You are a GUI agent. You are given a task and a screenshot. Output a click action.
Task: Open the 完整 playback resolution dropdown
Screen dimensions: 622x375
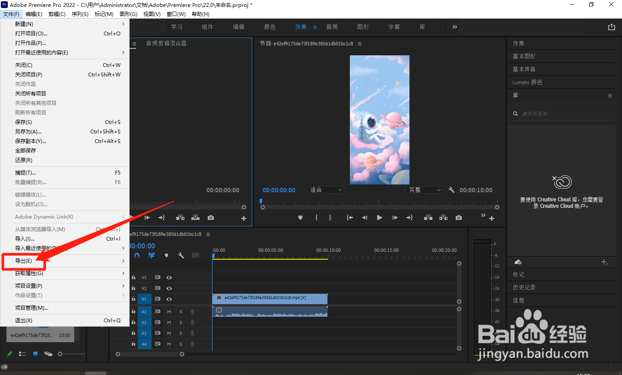(x=425, y=190)
